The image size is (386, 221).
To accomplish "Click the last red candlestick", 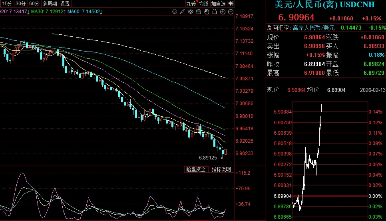I will [225, 152].
